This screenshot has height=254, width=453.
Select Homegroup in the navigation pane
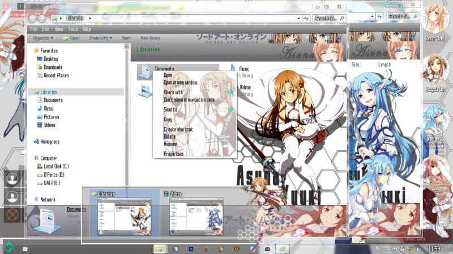49,142
